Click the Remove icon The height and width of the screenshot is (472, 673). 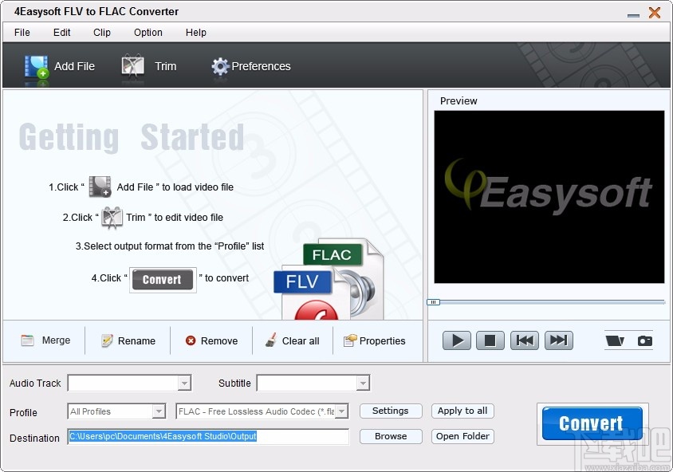[189, 340]
